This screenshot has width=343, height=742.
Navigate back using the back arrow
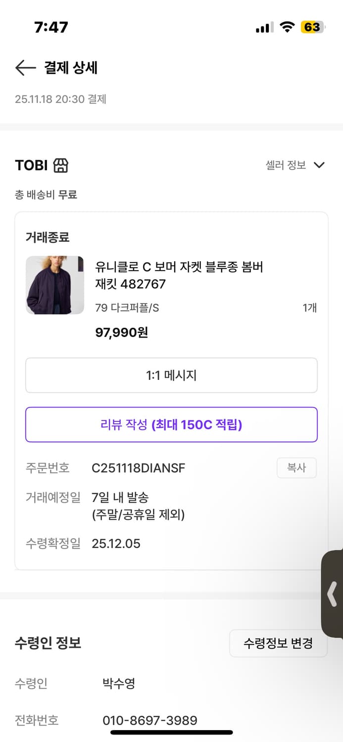(x=24, y=68)
